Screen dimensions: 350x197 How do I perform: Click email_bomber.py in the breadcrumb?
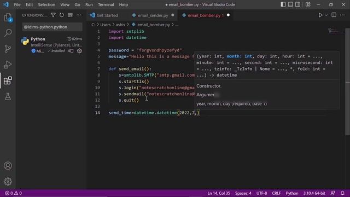(154, 25)
